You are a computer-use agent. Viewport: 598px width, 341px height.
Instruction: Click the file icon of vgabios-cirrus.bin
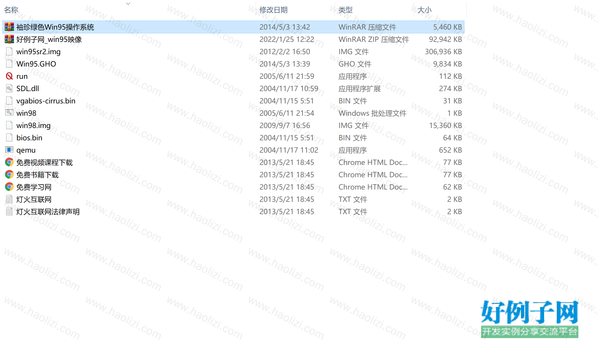(9, 101)
